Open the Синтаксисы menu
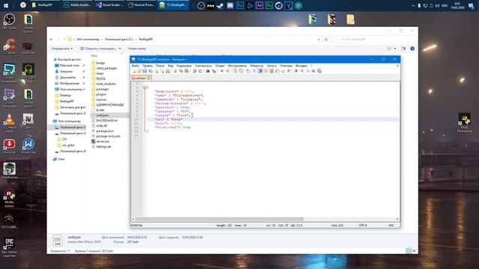This screenshot has height=269, width=479. click(x=203, y=66)
